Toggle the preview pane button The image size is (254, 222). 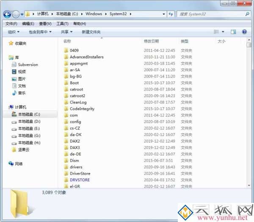(x=233, y=32)
